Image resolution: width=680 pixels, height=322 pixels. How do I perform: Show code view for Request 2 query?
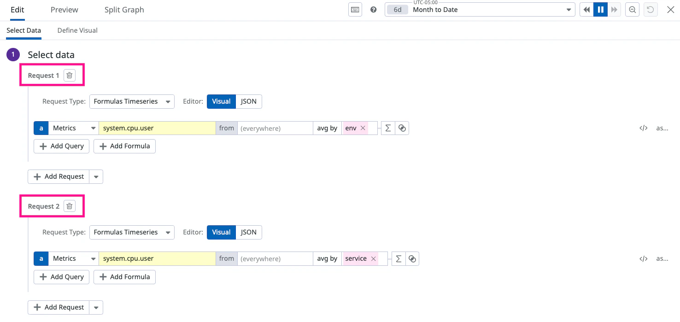pyautogui.click(x=644, y=259)
